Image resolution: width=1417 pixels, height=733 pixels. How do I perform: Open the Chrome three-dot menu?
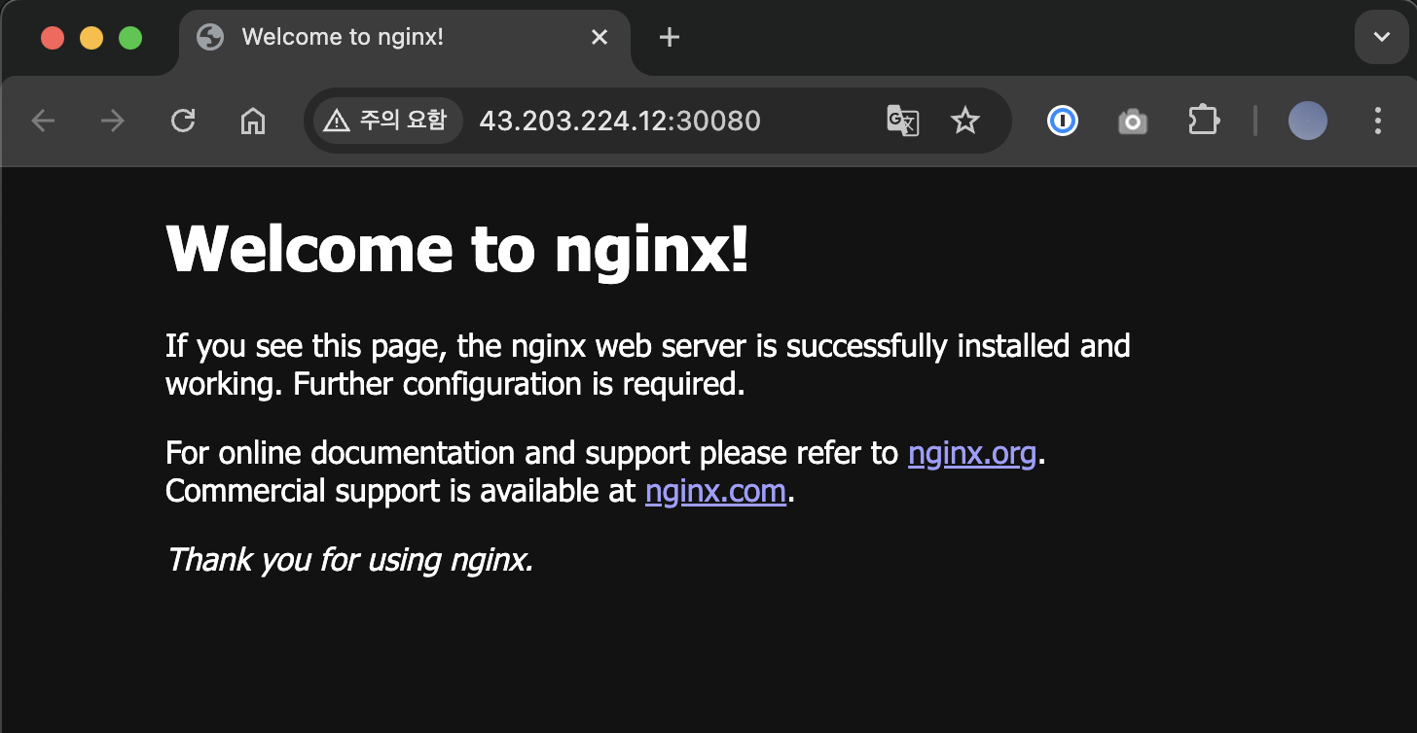tap(1377, 121)
